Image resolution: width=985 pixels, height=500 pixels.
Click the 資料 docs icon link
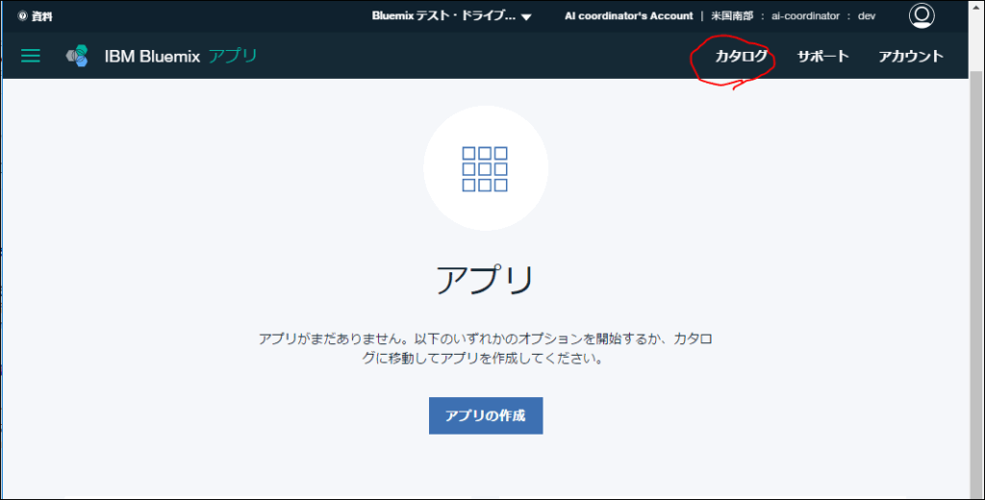(36, 16)
